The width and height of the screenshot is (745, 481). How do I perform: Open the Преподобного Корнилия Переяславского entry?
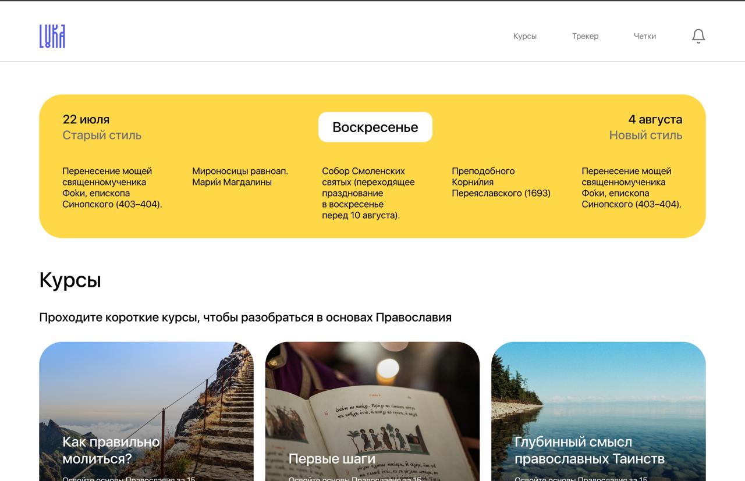pos(501,182)
